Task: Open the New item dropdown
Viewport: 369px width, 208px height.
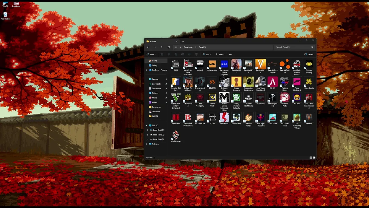Action: 151,54
